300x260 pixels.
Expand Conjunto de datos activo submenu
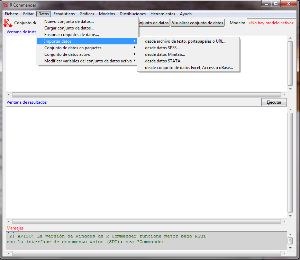[x=87, y=54]
